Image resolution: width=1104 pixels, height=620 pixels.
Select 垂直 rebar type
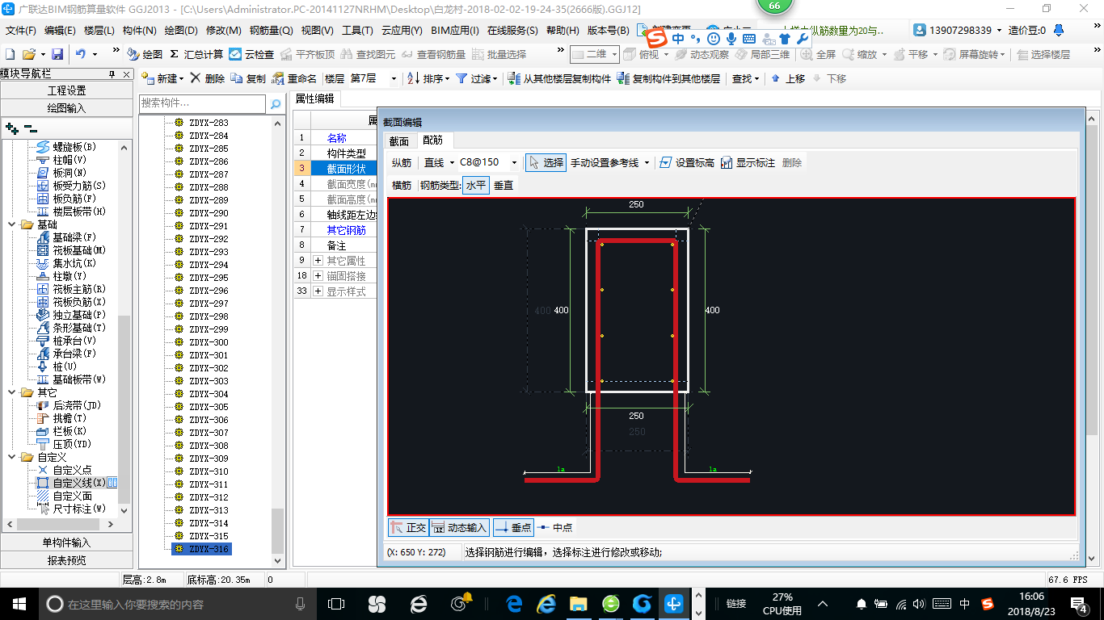pos(504,185)
